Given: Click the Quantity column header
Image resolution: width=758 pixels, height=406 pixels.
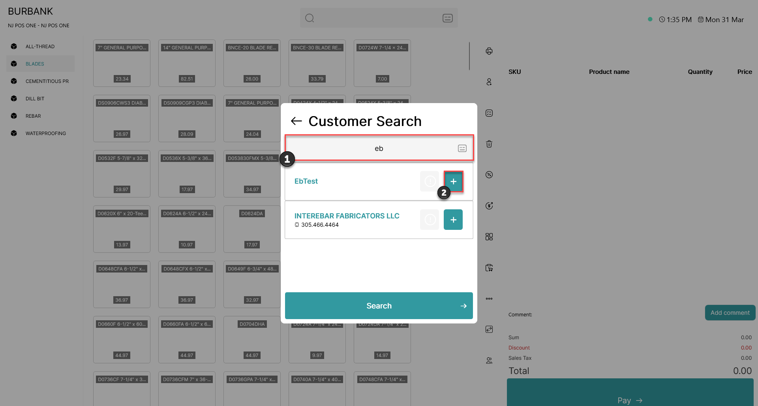Looking at the screenshot, I should point(700,72).
